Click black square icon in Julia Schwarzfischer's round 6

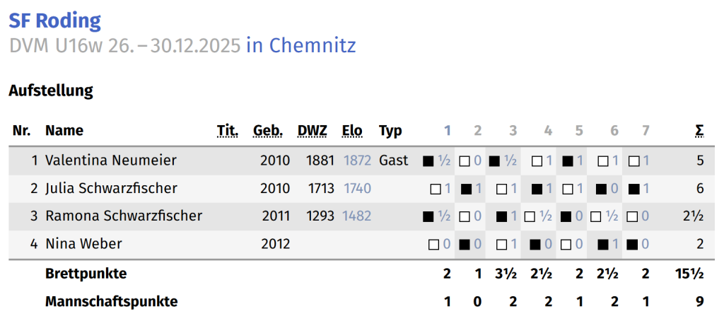tap(603, 189)
